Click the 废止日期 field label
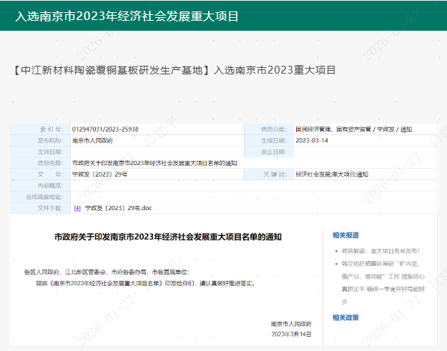 tap(274, 152)
